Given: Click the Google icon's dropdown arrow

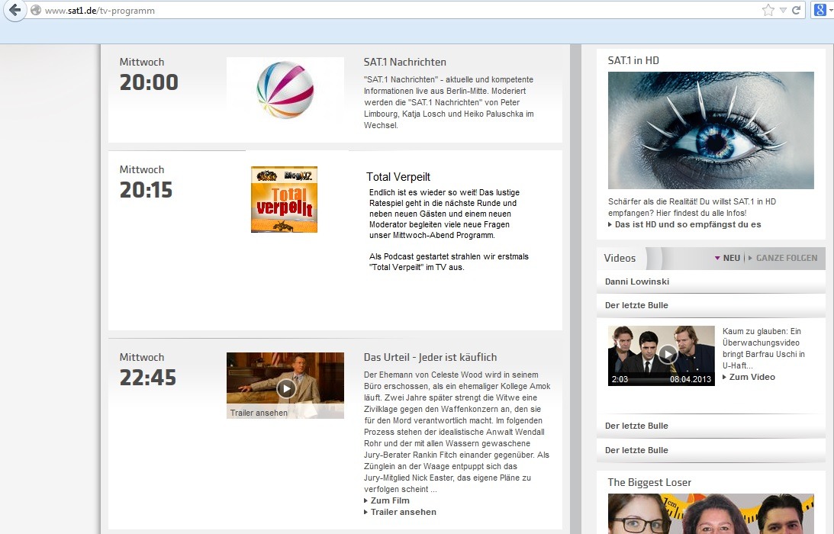Looking at the screenshot, I should click(x=830, y=10).
